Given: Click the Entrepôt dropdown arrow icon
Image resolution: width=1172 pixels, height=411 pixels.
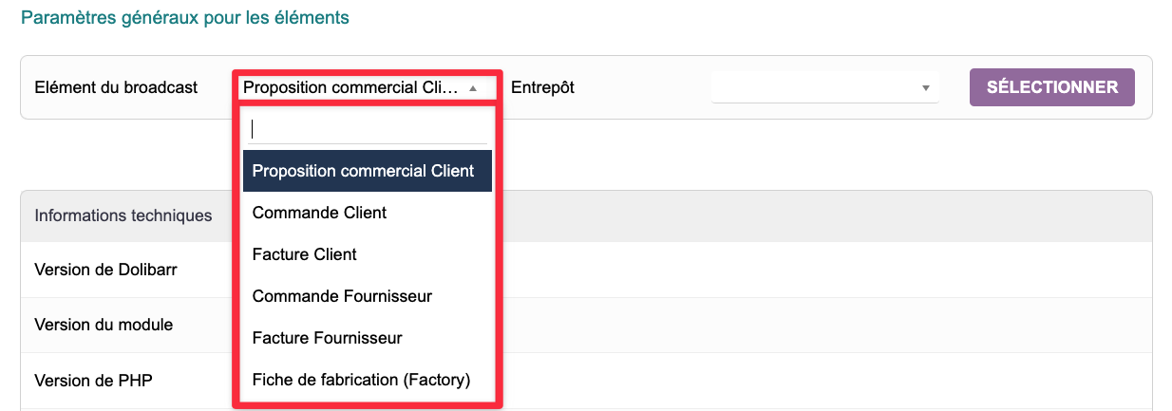Looking at the screenshot, I should click(x=925, y=88).
